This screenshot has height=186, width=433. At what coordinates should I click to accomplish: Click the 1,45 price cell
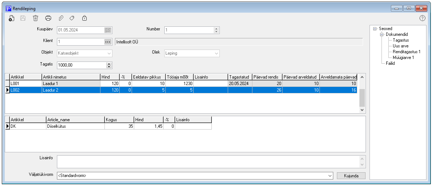(x=149, y=126)
